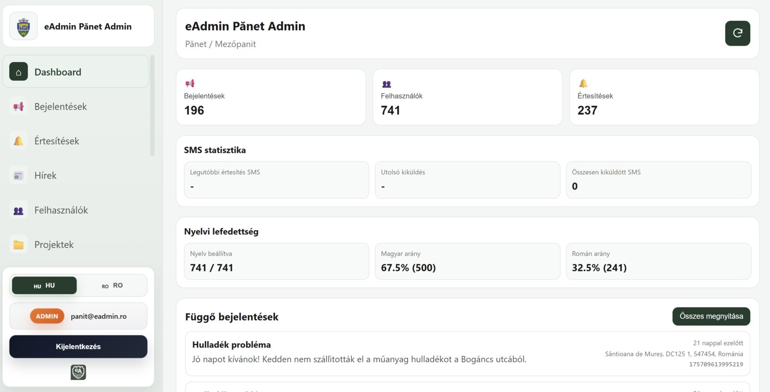This screenshot has height=392, width=770.
Task: Click the megaphone icon in the Bejelentések card
Action: (x=190, y=83)
